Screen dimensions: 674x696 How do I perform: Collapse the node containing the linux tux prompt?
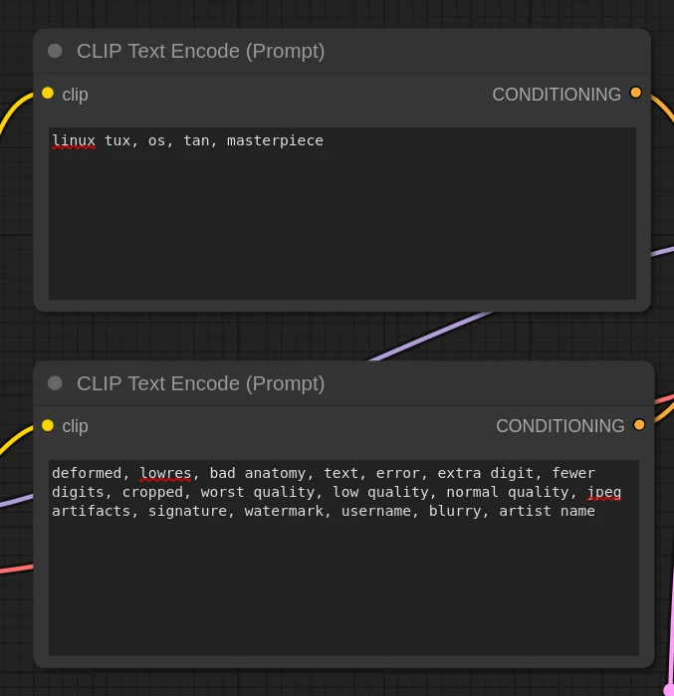[x=55, y=51]
